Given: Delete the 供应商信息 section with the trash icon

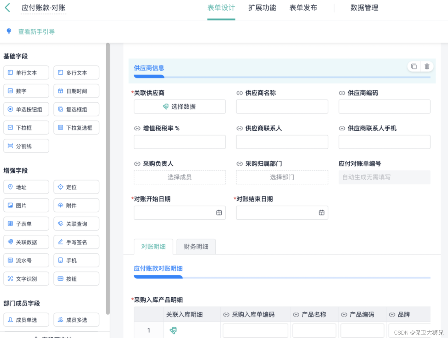Looking at the screenshot, I should (427, 67).
